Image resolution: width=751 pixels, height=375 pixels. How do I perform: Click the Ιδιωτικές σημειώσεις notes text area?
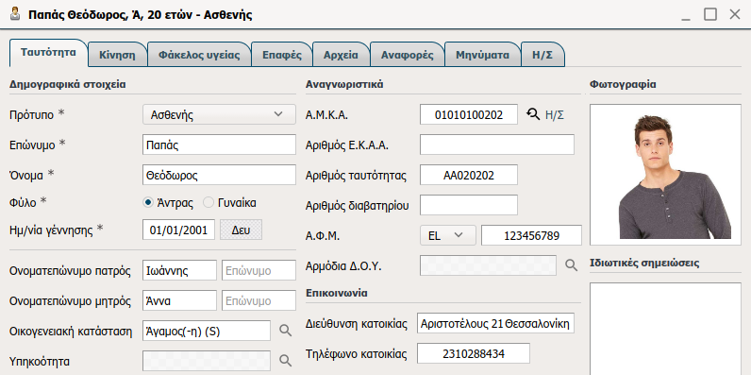tap(665, 329)
